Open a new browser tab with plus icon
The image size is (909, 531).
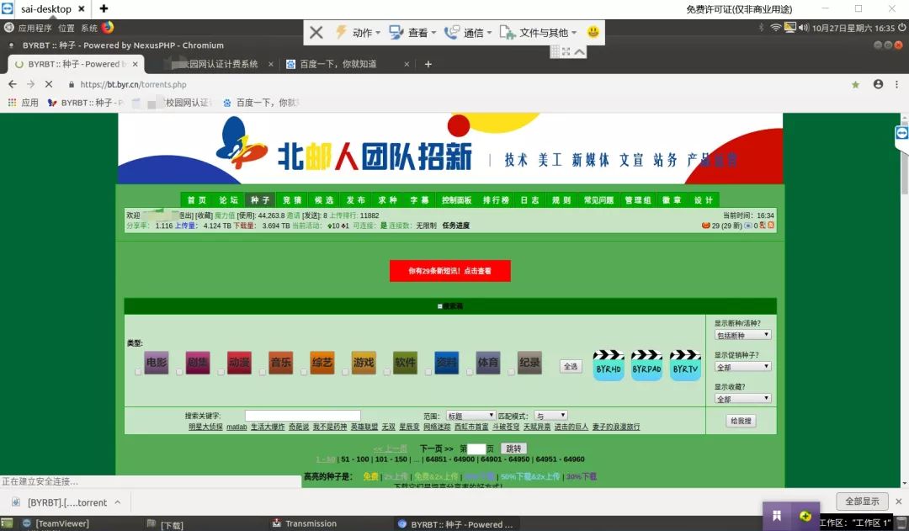[428, 64]
